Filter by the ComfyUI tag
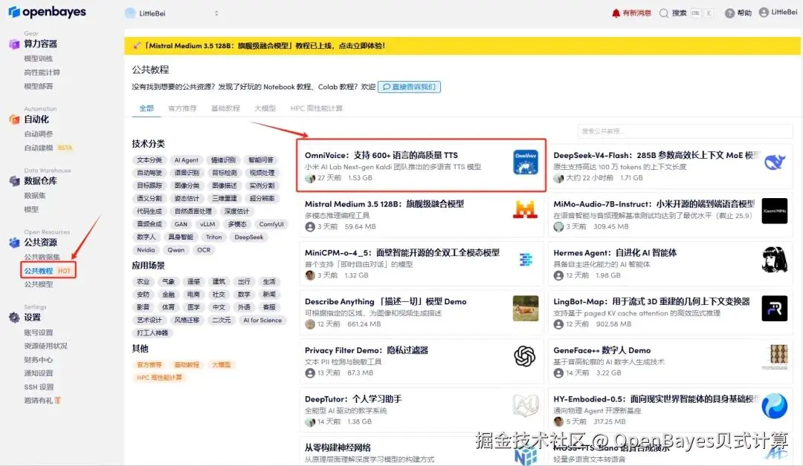The image size is (803, 466). (x=271, y=224)
